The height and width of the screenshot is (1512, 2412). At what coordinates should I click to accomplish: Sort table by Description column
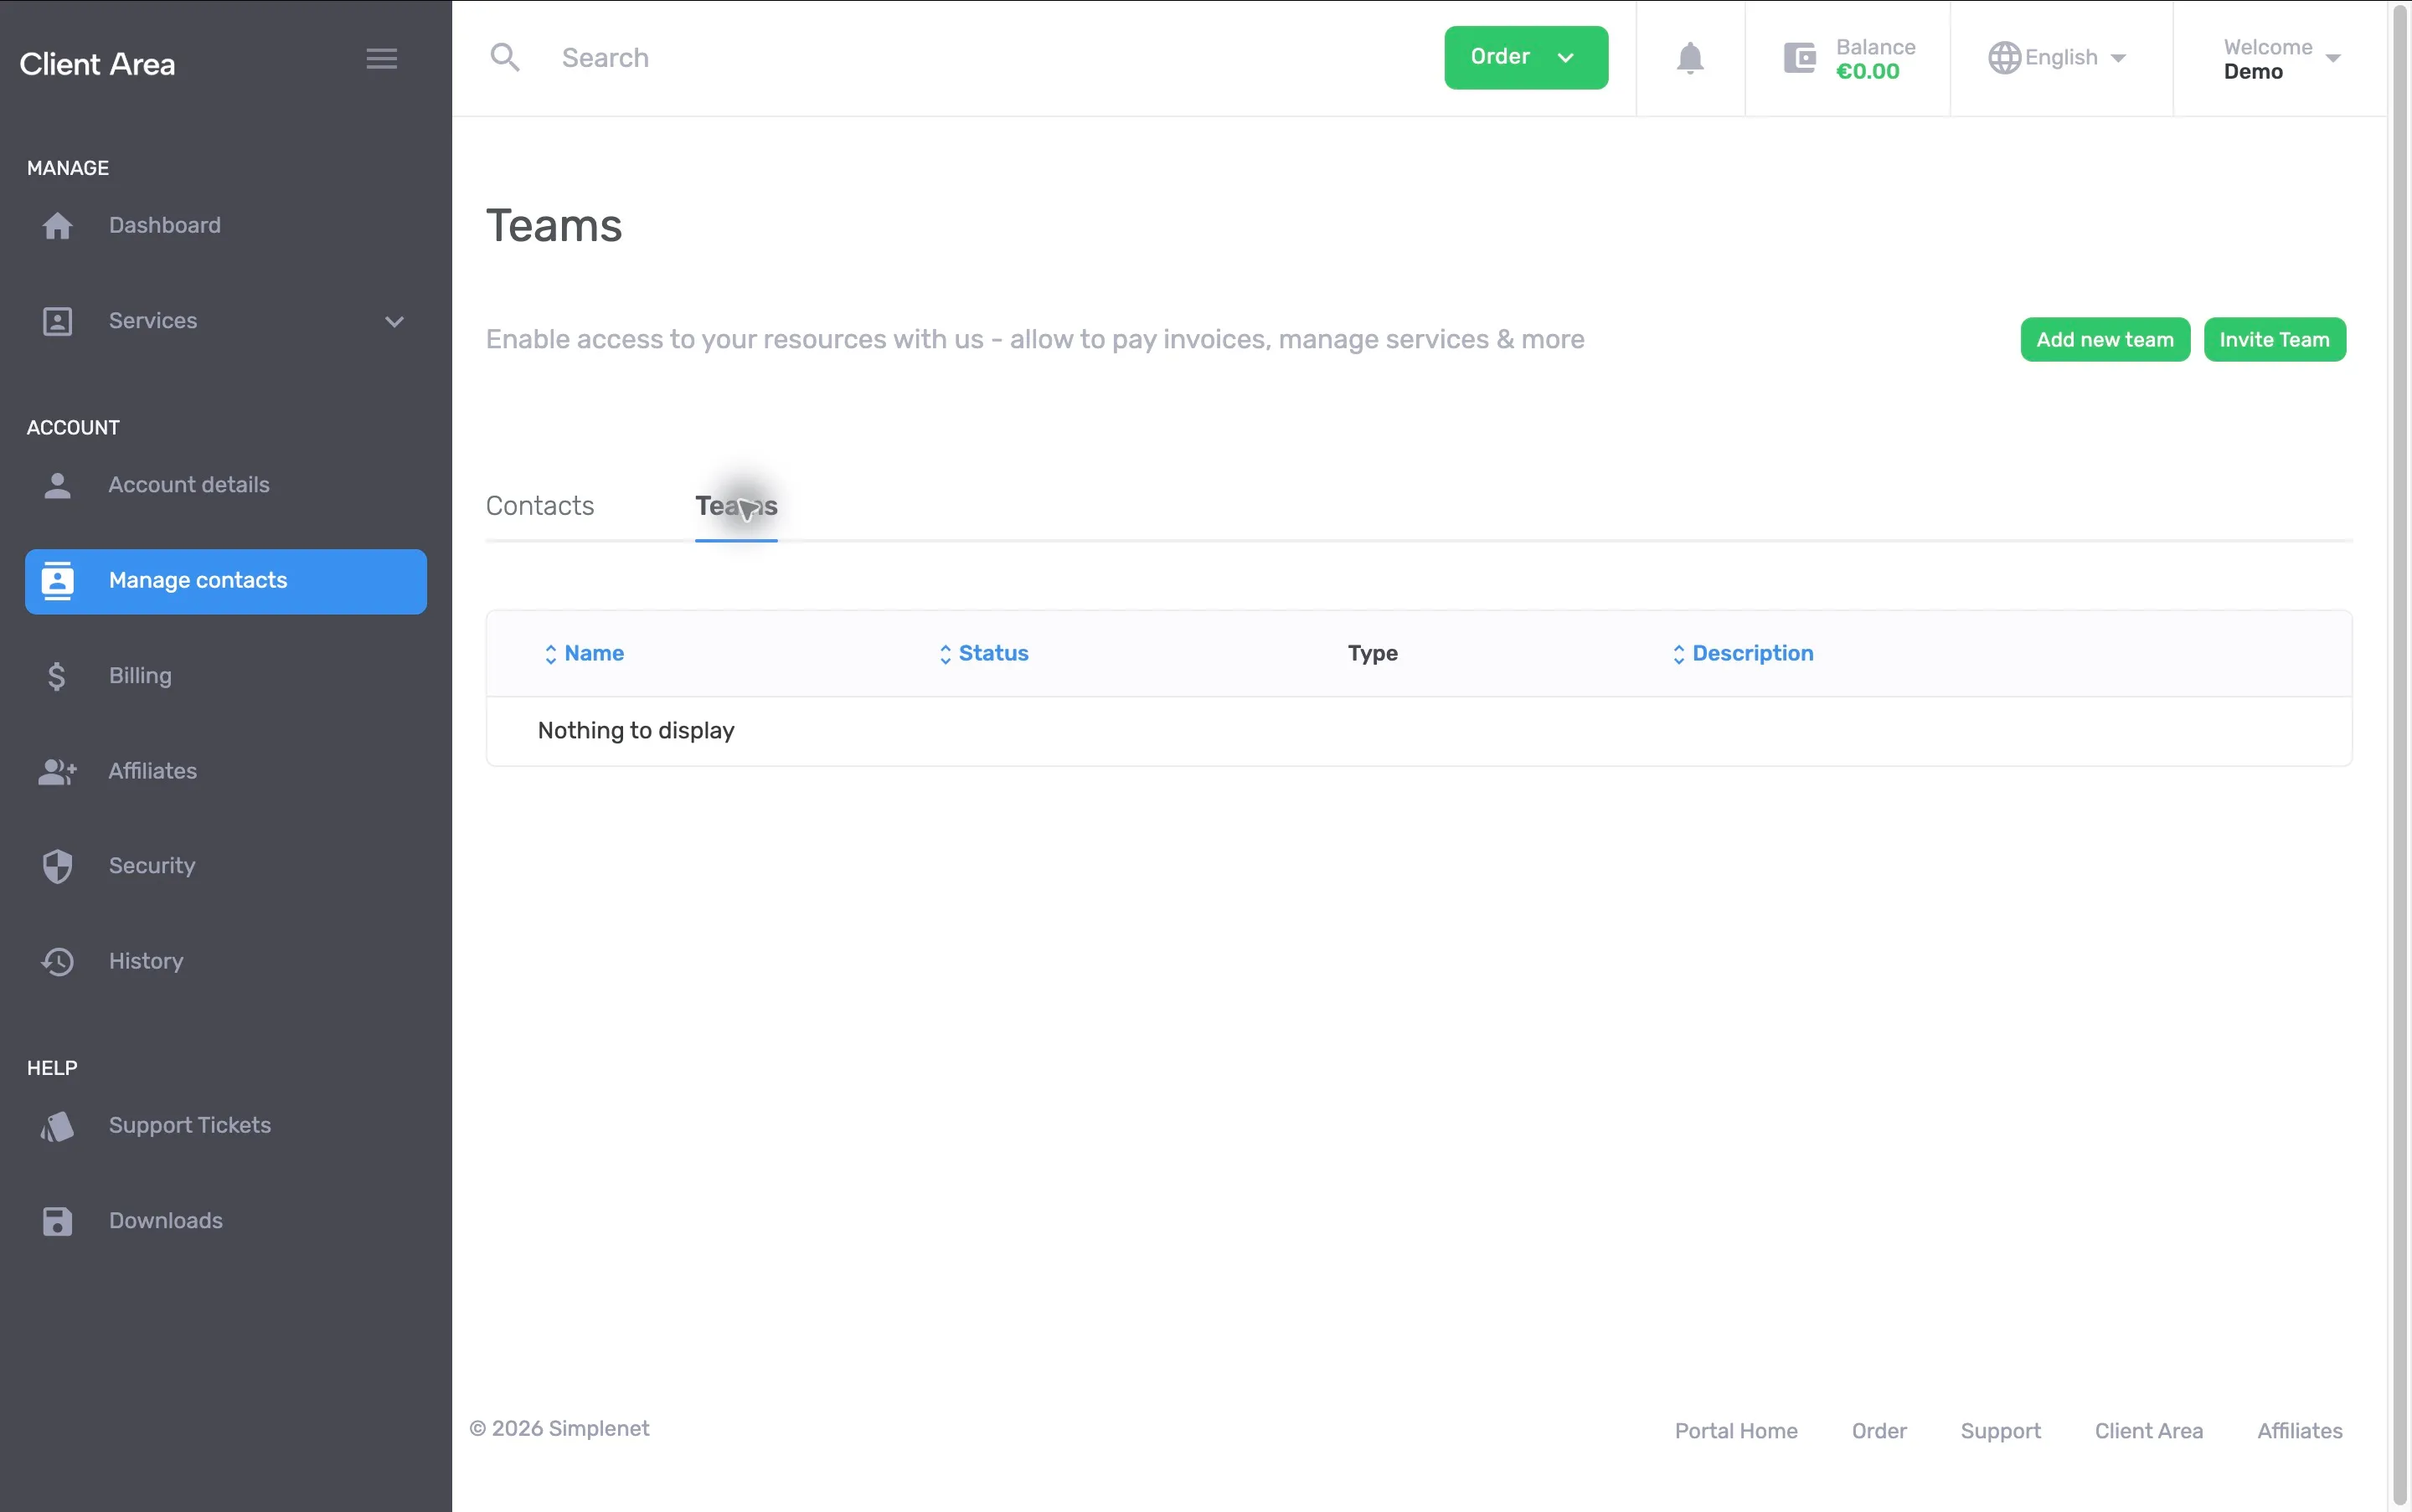[x=1743, y=653]
